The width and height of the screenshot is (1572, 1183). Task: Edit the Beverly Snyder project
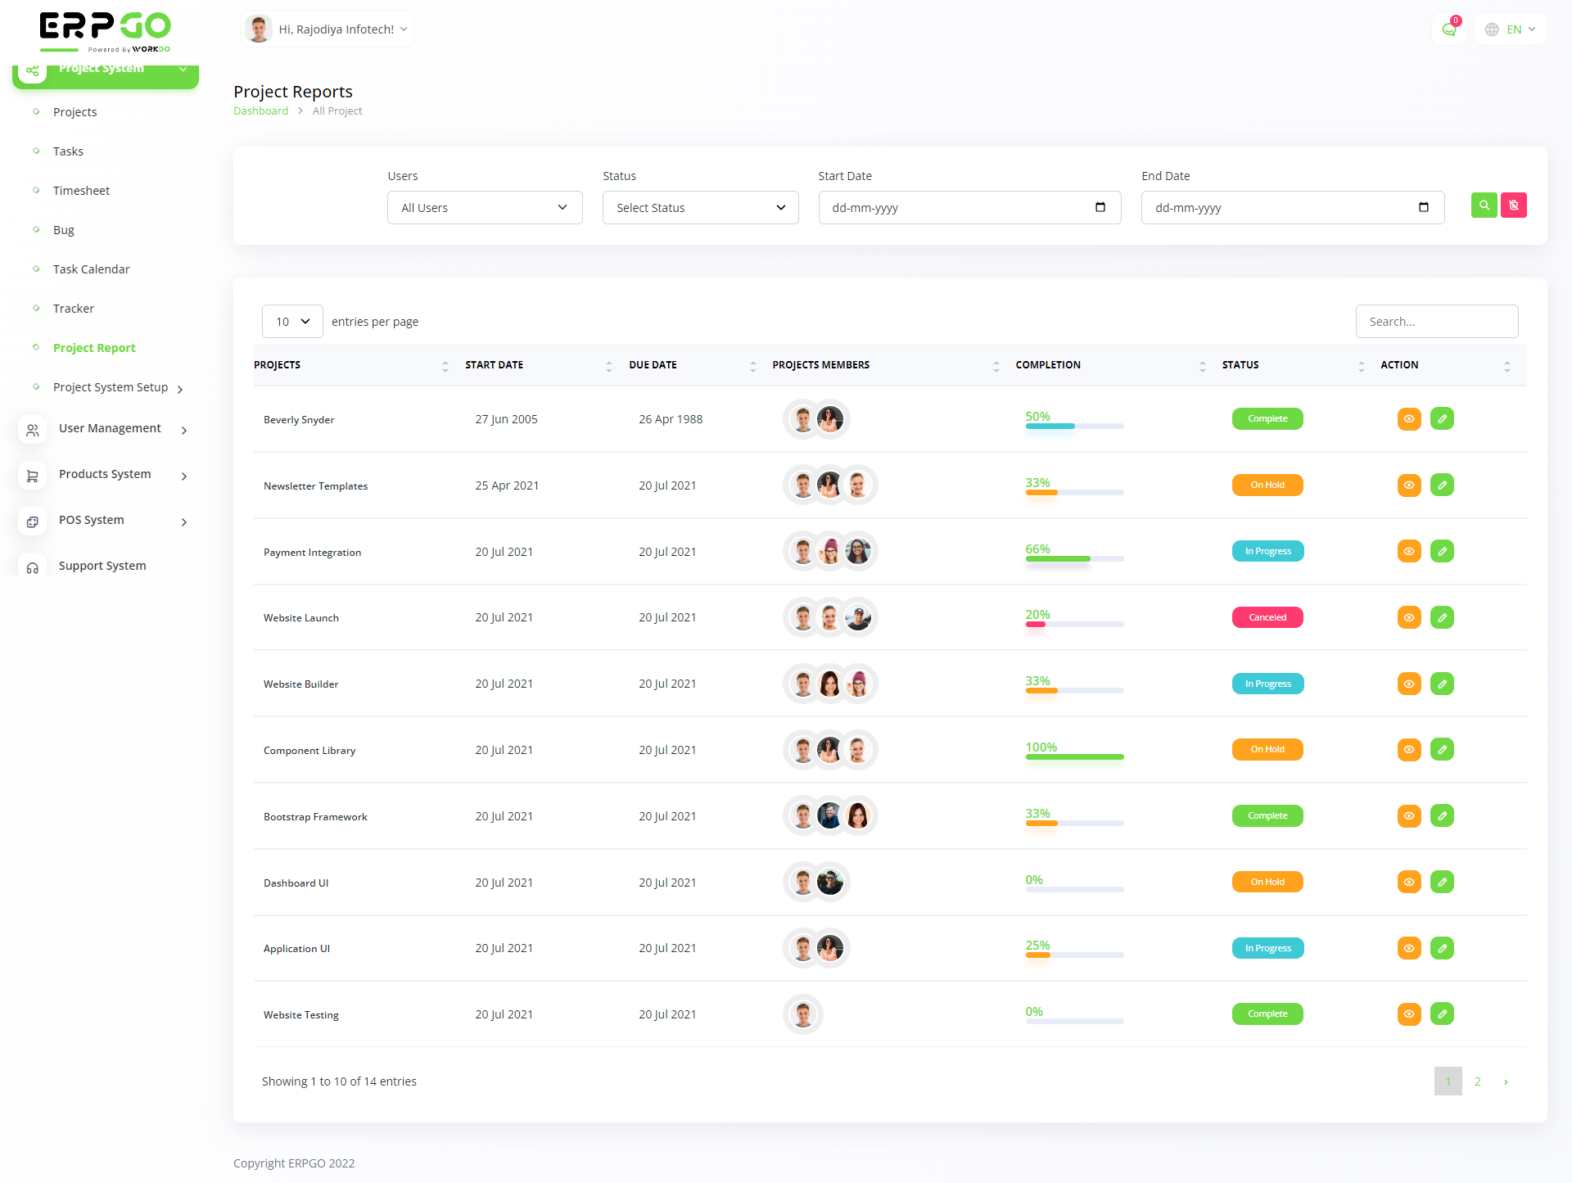tap(1442, 419)
